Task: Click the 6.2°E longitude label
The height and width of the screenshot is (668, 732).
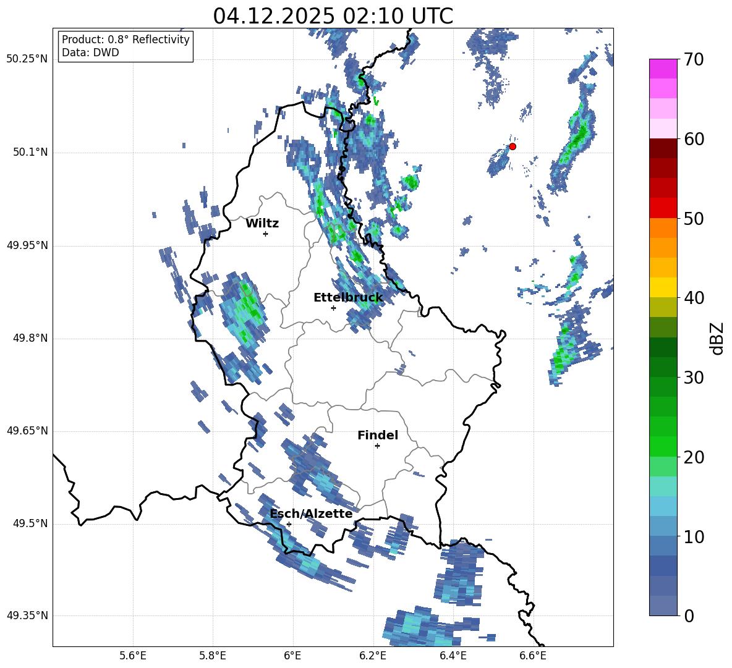Action: [x=373, y=656]
